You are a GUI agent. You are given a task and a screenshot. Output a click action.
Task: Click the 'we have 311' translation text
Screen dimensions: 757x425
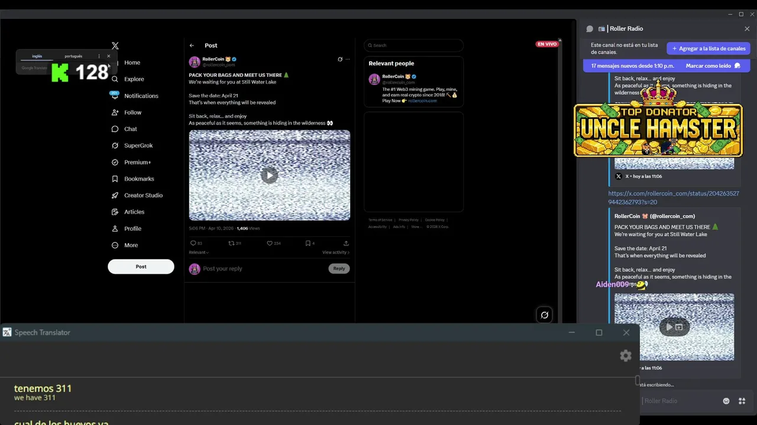35,398
